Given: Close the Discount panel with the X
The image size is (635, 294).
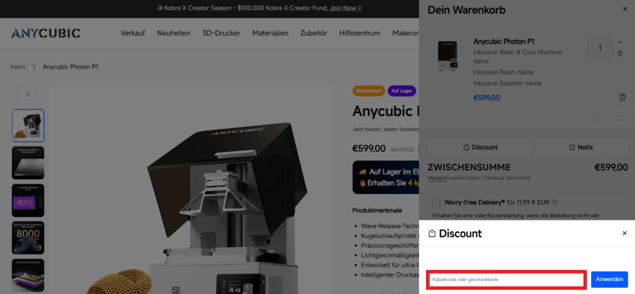Looking at the screenshot, I should point(624,233).
